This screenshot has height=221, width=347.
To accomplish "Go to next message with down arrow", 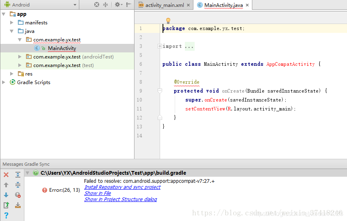I will [6, 195].
